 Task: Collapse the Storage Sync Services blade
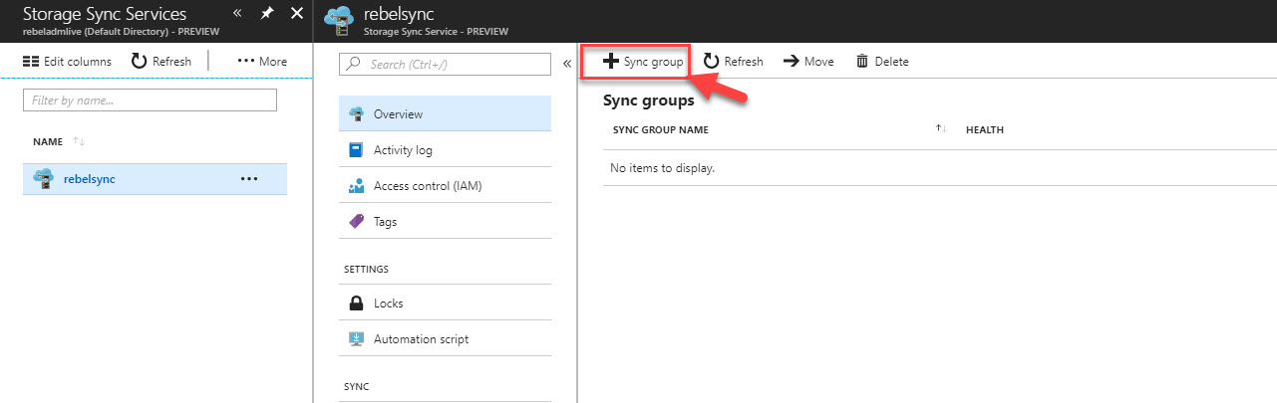tap(237, 13)
